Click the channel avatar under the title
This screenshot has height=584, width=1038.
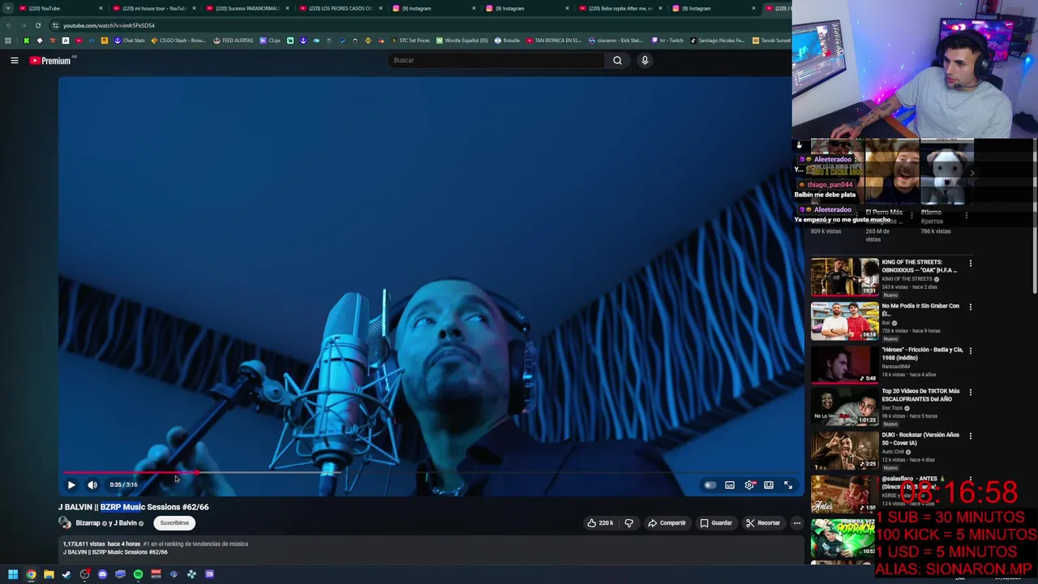click(65, 523)
